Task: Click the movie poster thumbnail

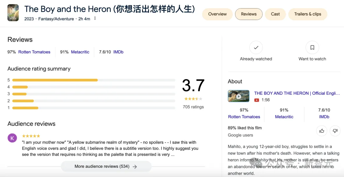Action: (13, 13)
